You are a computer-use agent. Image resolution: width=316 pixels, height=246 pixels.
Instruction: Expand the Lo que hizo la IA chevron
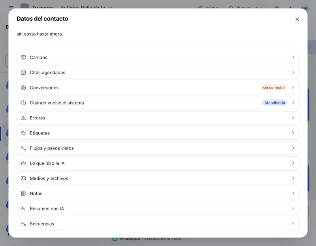[293, 163]
